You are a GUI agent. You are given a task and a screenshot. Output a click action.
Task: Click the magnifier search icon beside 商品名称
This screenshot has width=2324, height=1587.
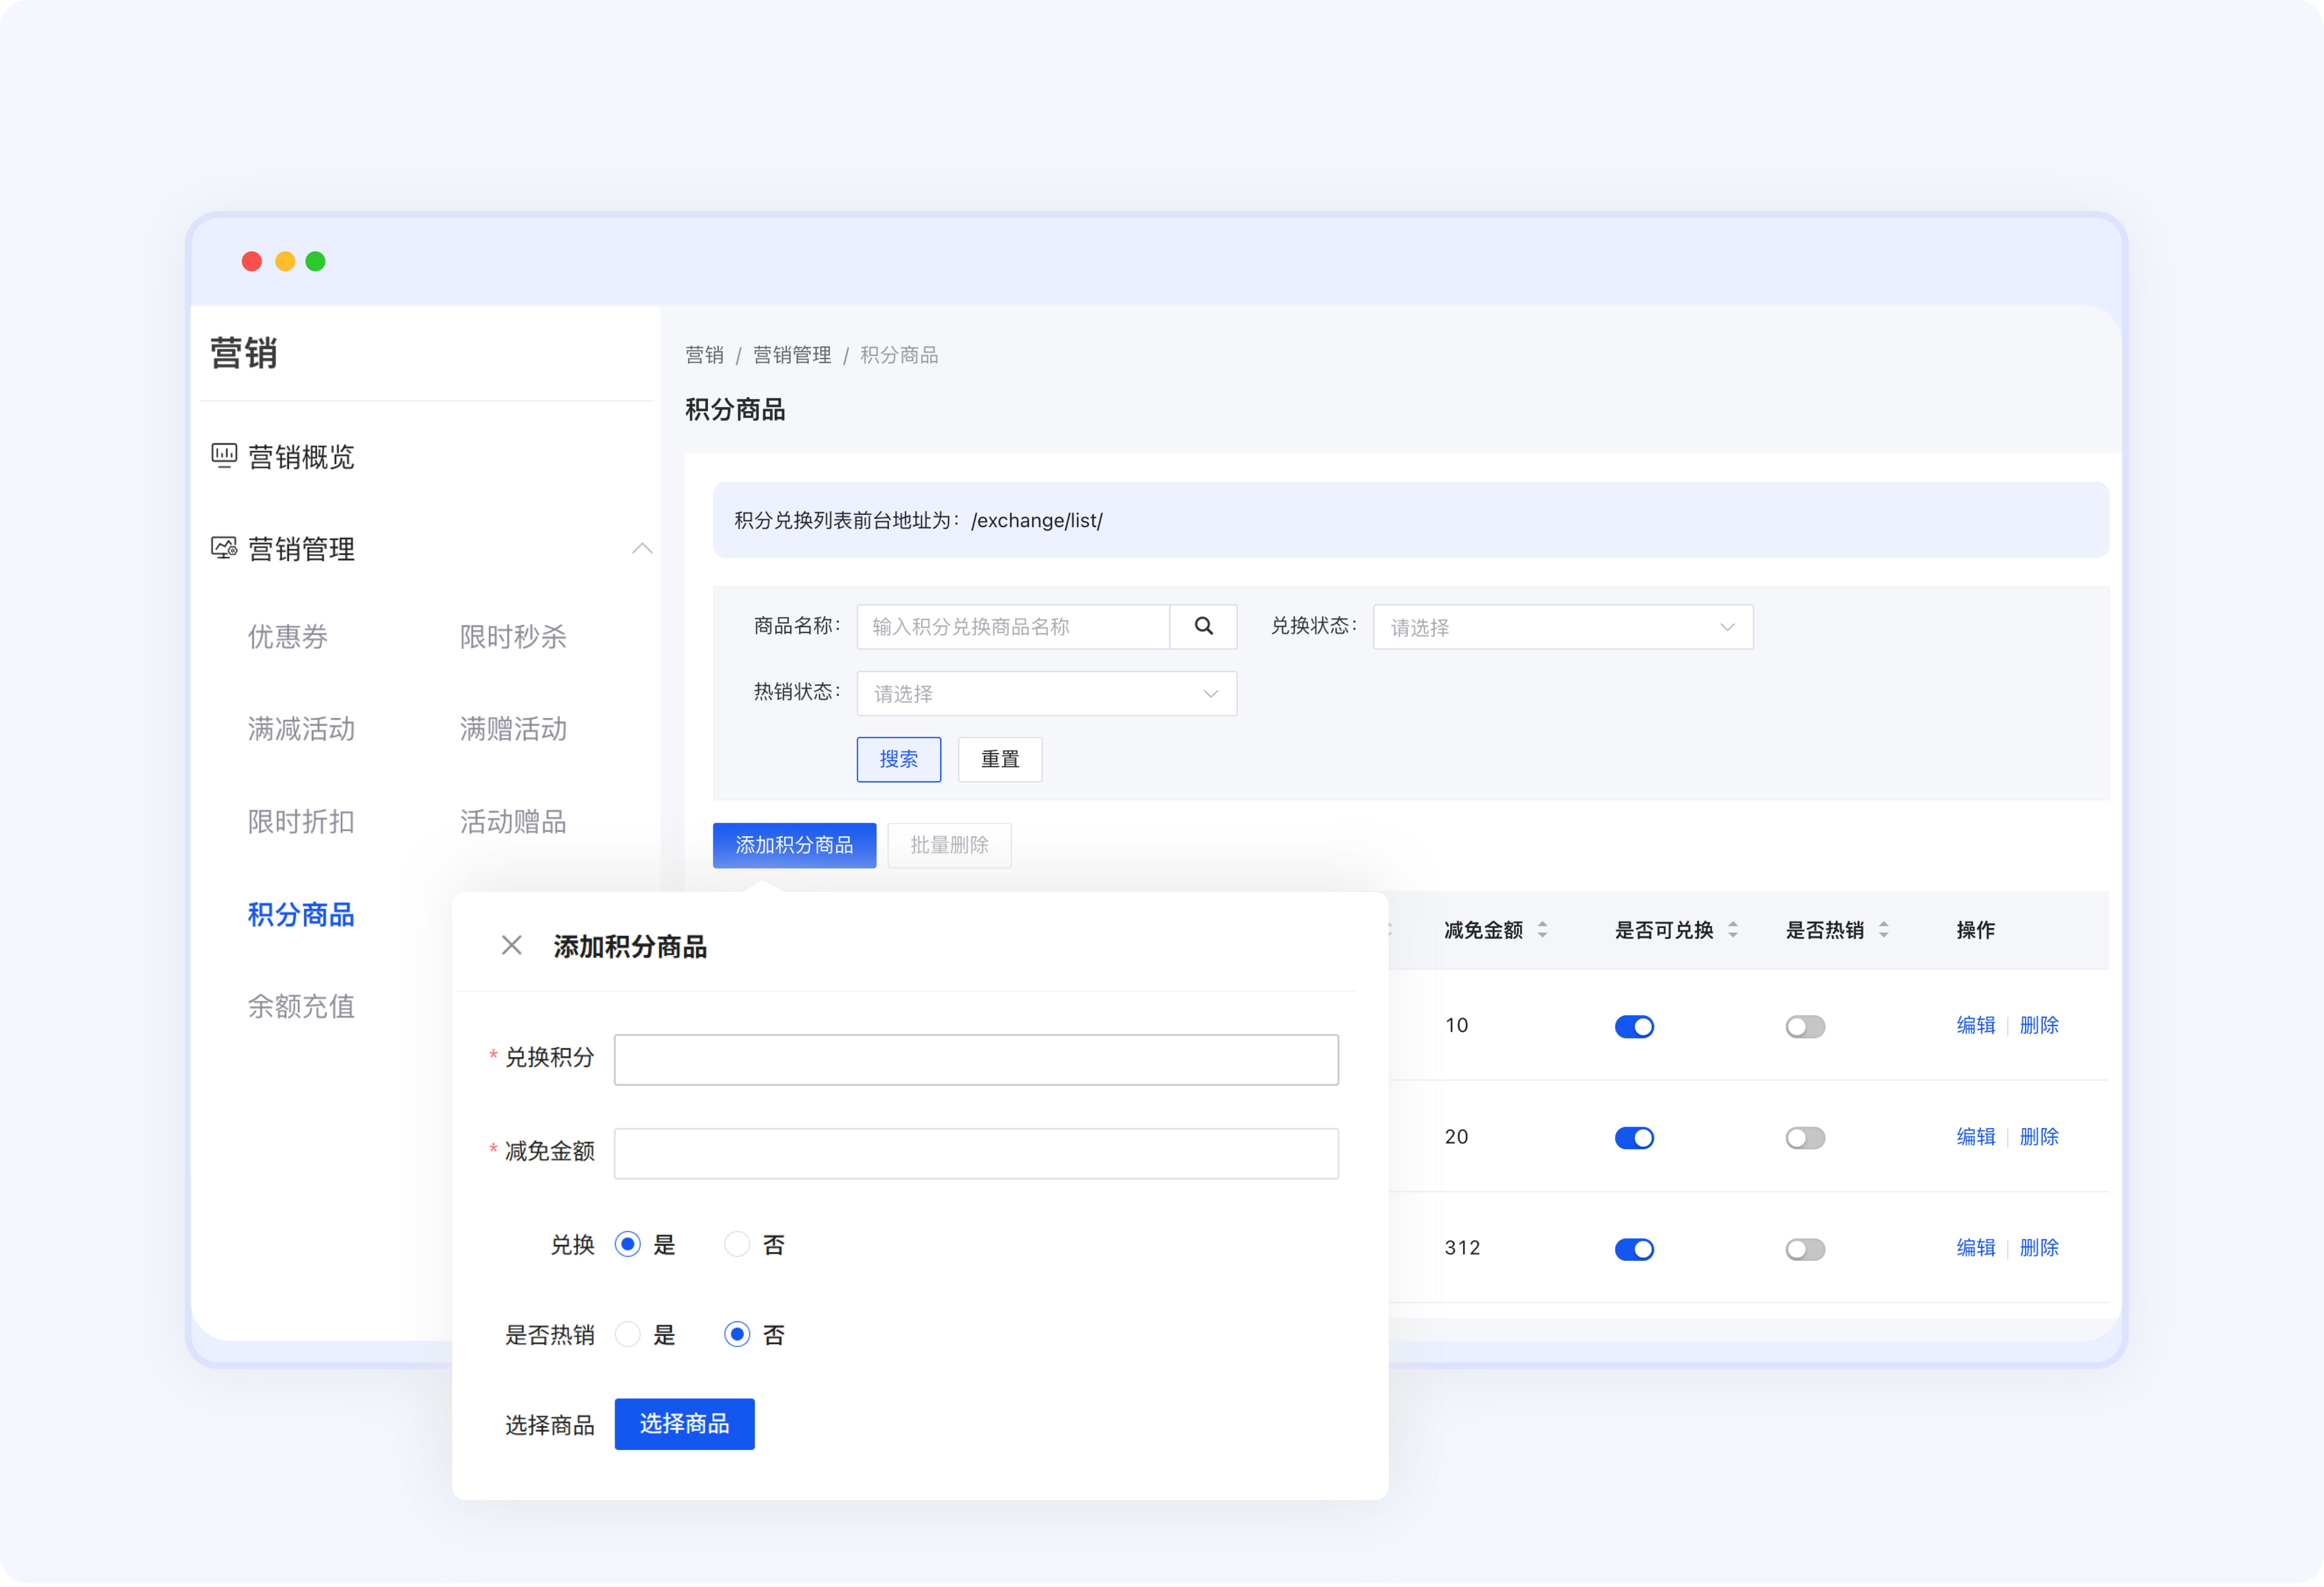coord(1204,626)
